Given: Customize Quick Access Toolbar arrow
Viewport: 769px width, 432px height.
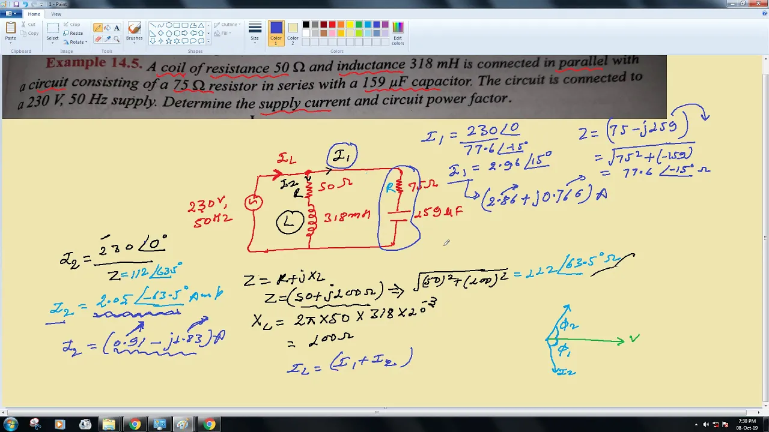Looking at the screenshot, I should pyautogui.click(x=41, y=5).
